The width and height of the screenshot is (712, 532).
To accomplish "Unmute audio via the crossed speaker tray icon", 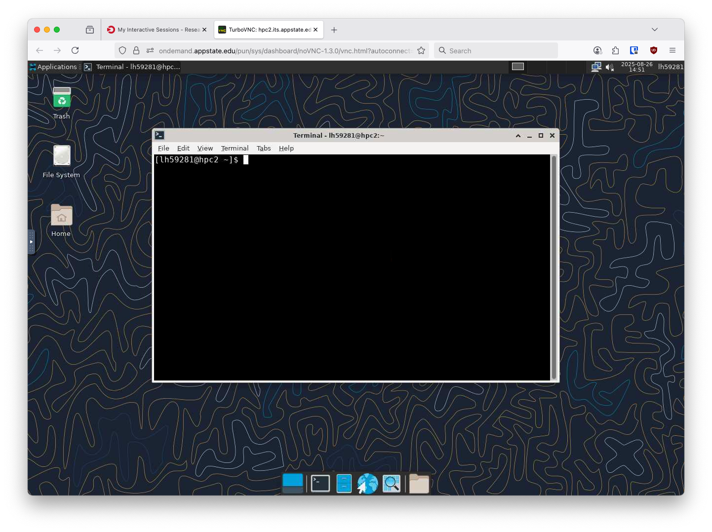I will point(610,67).
